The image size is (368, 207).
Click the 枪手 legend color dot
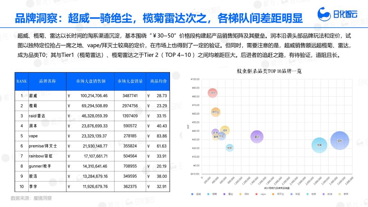[x=308, y=194]
